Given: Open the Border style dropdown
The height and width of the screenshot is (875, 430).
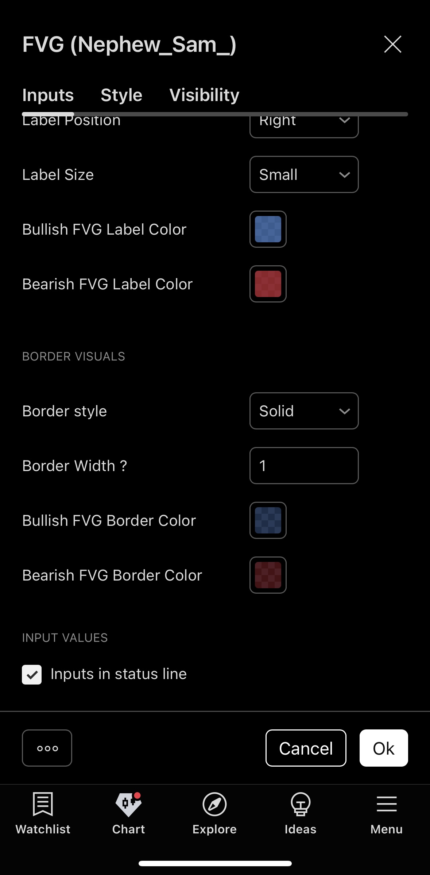Looking at the screenshot, I should [304, 411].
